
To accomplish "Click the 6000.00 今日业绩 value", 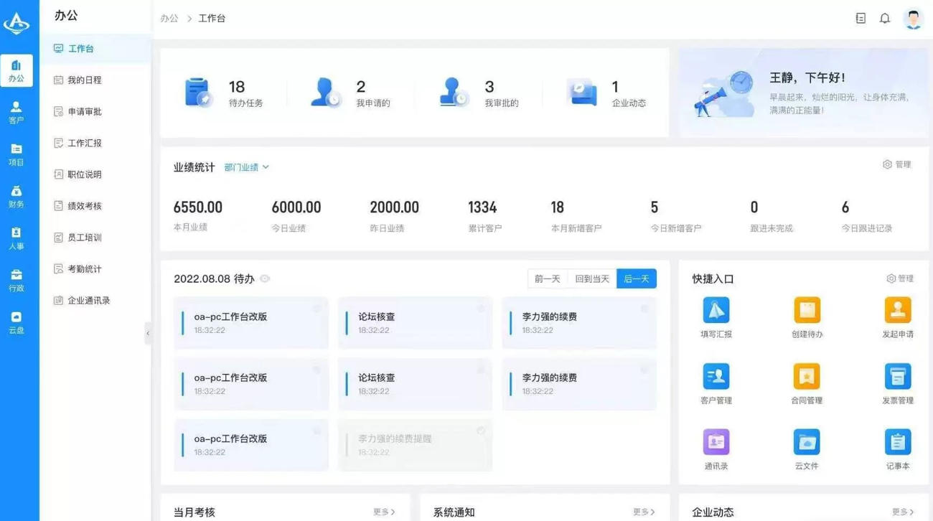I will (296, 207).
